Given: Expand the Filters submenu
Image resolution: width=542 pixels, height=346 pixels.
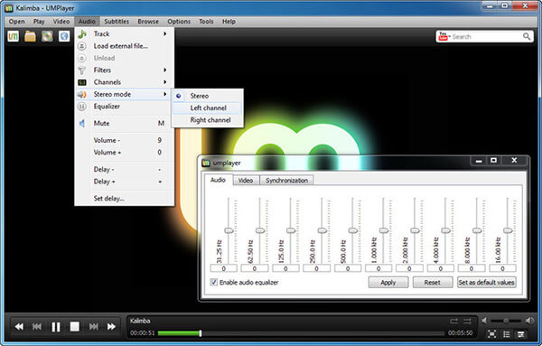Looking at the screenshot, I should [124, 70].
